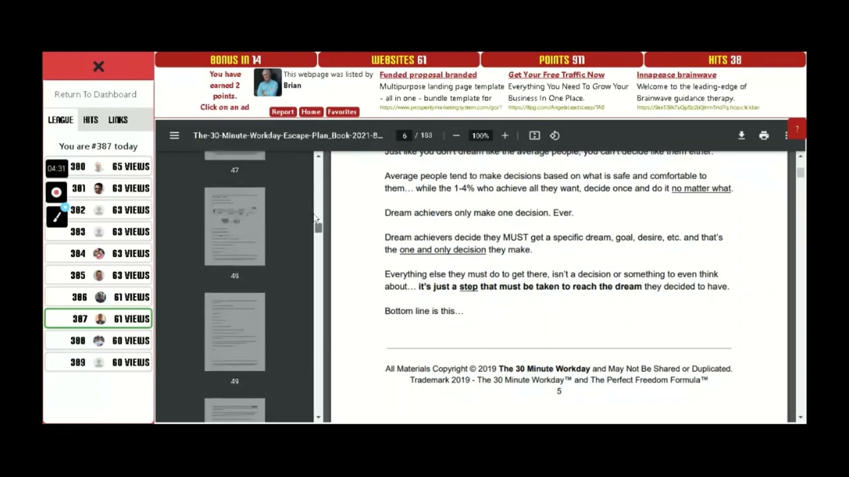Click the Websites 61 counter banner
This screenshot has height=477, width=849.
399,60
